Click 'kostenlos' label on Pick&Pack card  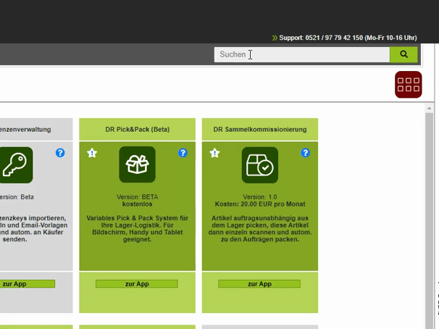pyautogui.click(x=137, y=204)
